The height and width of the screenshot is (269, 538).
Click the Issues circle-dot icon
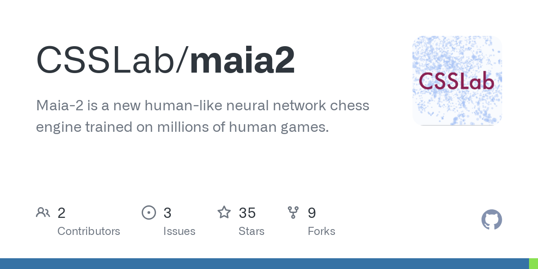[148, 213]
